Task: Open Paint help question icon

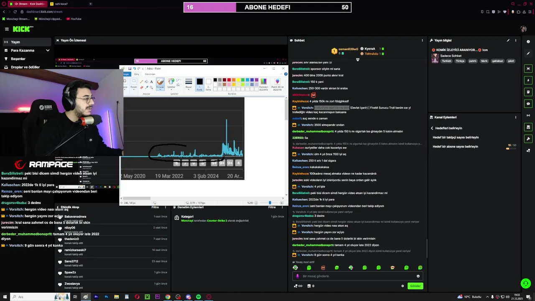Action: click(x=285, y=74)
